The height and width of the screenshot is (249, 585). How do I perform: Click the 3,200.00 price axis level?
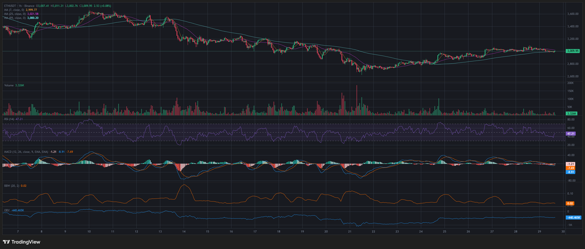coord(573,39)
